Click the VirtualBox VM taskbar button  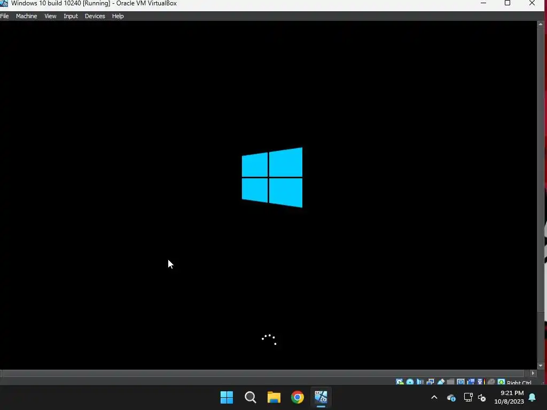point(321,397)
